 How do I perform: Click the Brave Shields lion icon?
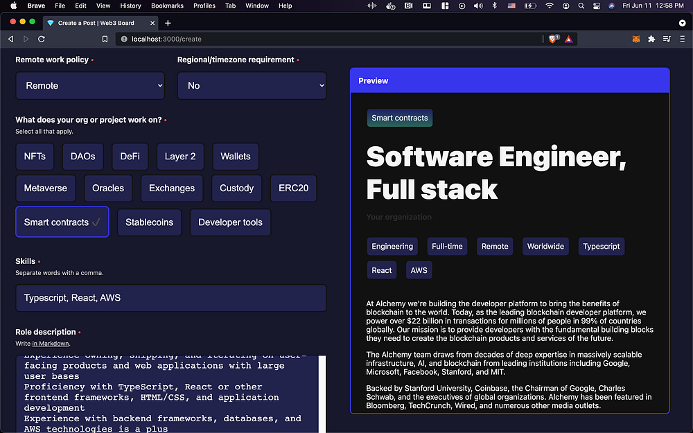(x=554, y=39)
